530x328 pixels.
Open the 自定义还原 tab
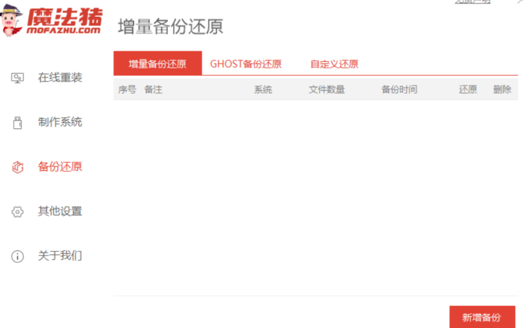pyautogui.click(x=334, y=64)
